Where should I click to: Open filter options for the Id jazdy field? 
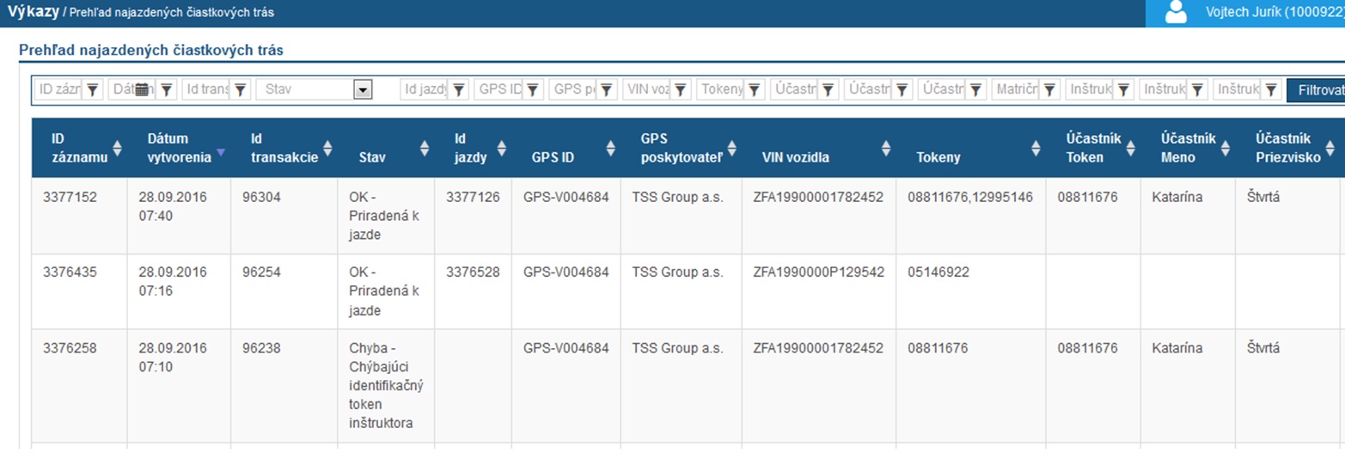[x=459, y=89]
